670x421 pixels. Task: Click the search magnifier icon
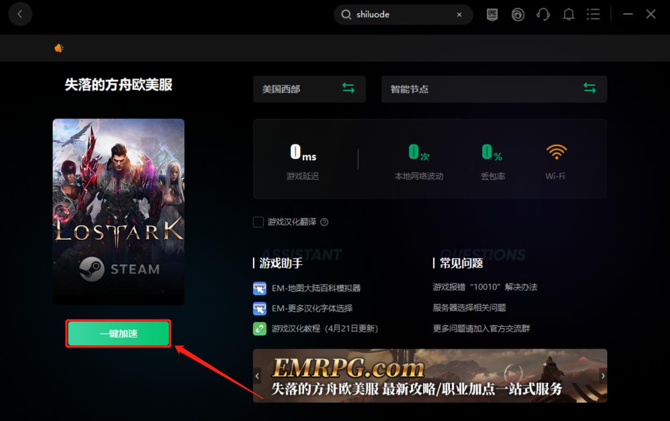(x=346, y=14)
